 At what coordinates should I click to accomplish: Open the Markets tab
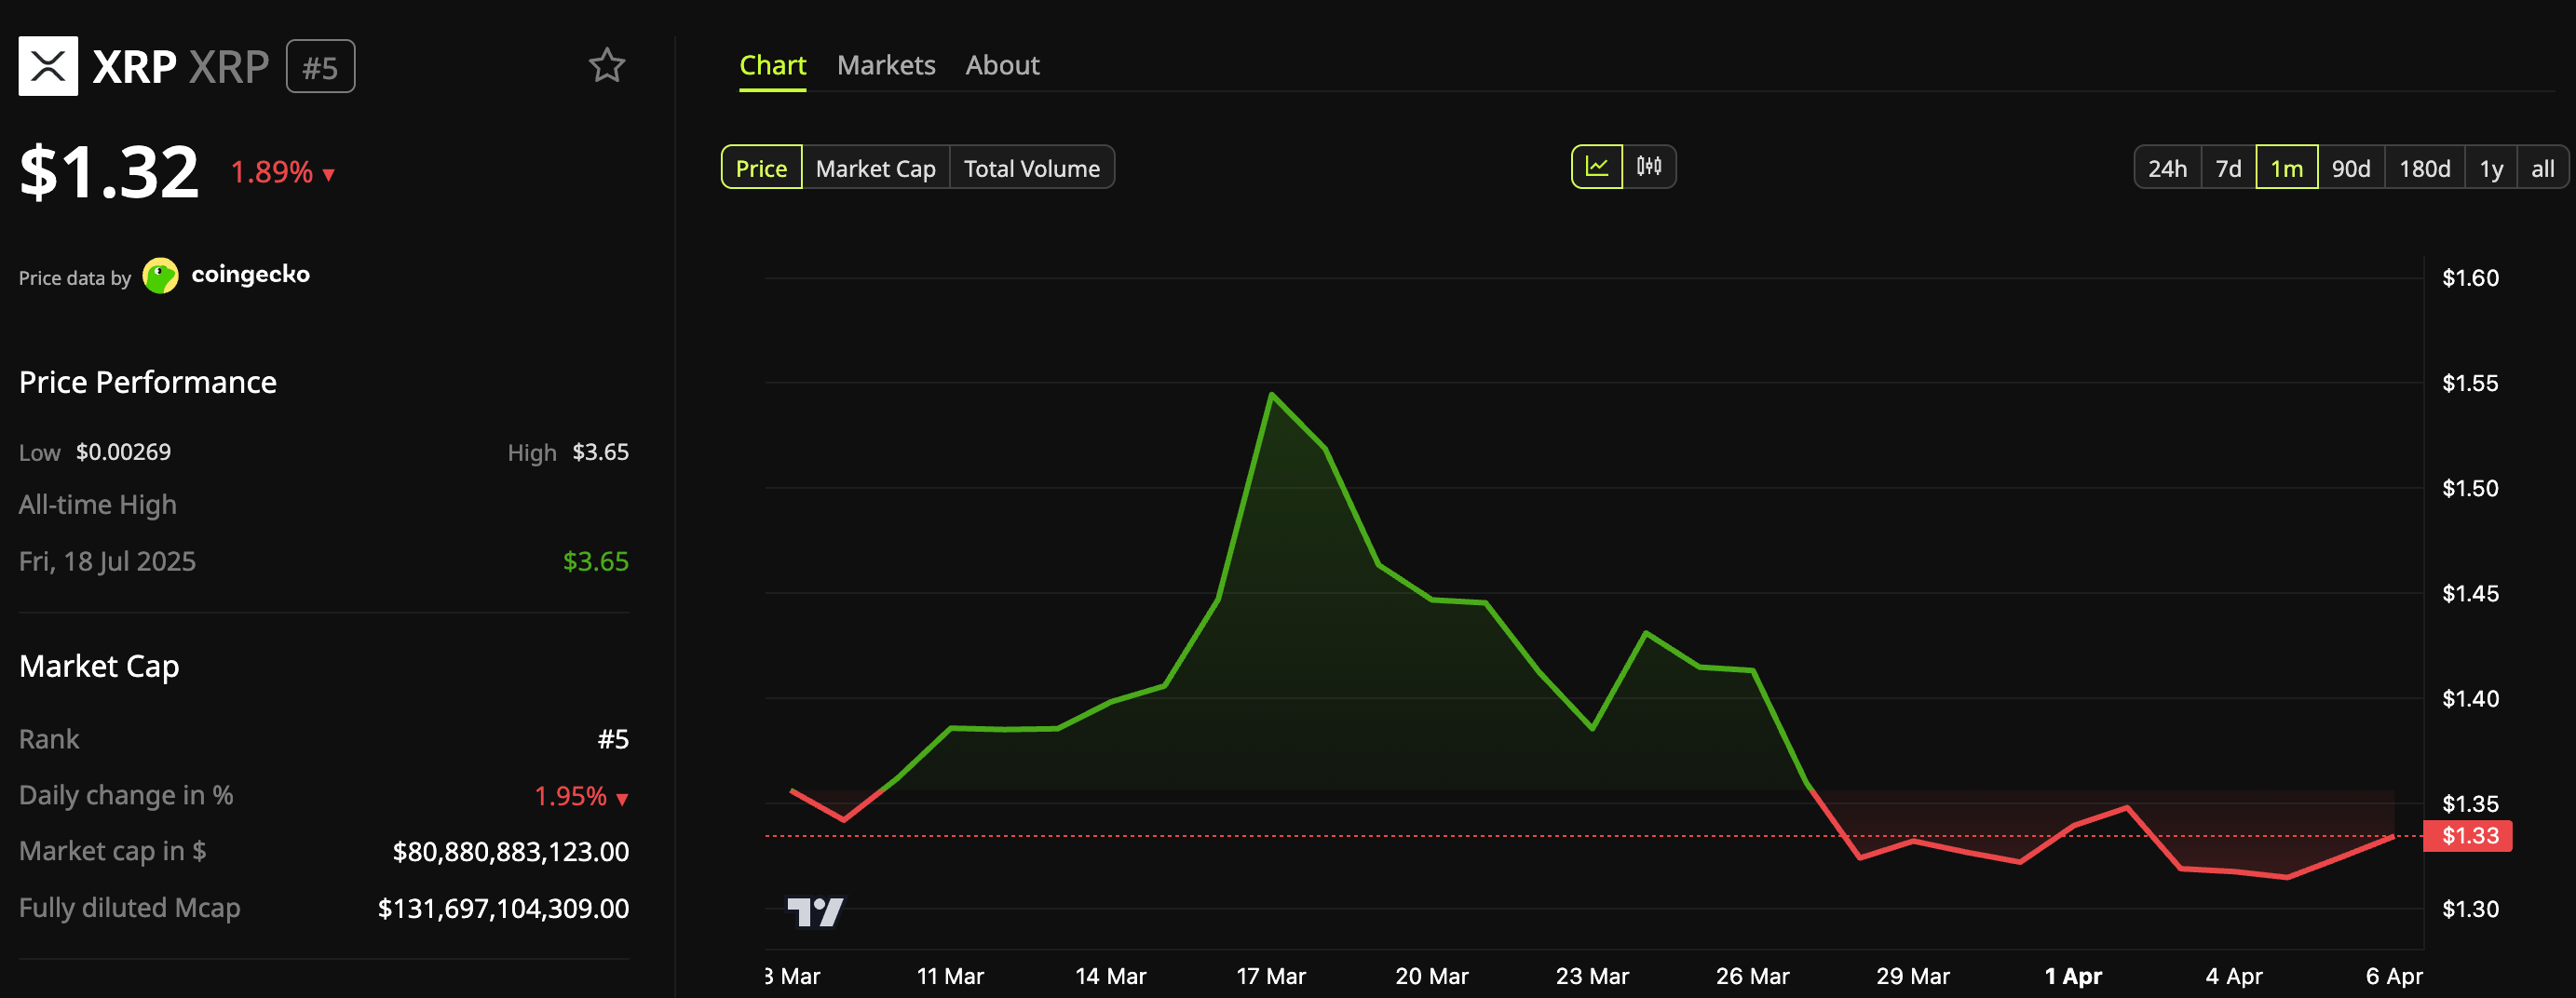click(886, 66)
